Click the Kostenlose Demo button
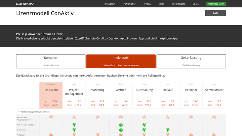This screenshot has width=242, height=136. point(216,4)
